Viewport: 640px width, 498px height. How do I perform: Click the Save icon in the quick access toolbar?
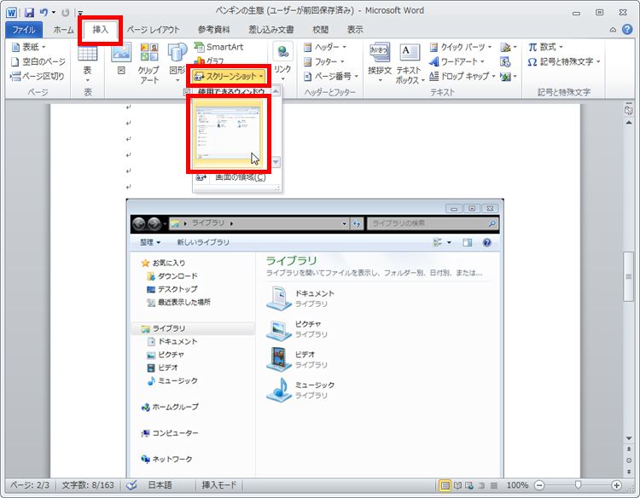[x=29, y=13]
